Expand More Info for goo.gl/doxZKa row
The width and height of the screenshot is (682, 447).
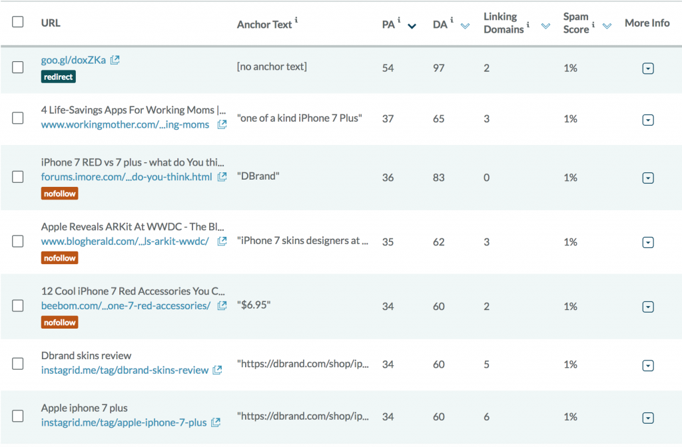647,68
